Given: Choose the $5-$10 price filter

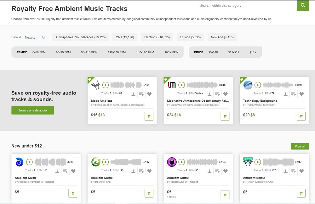Looking at the screenshot, I should [x=213, y=52].
